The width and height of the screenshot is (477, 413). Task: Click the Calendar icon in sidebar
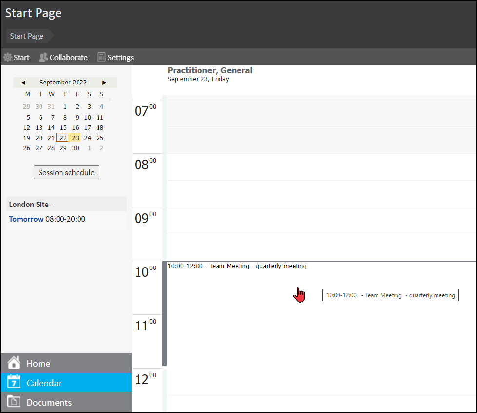coord(14,382)
